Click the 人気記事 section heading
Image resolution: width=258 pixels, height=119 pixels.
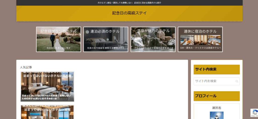[26, 67]
